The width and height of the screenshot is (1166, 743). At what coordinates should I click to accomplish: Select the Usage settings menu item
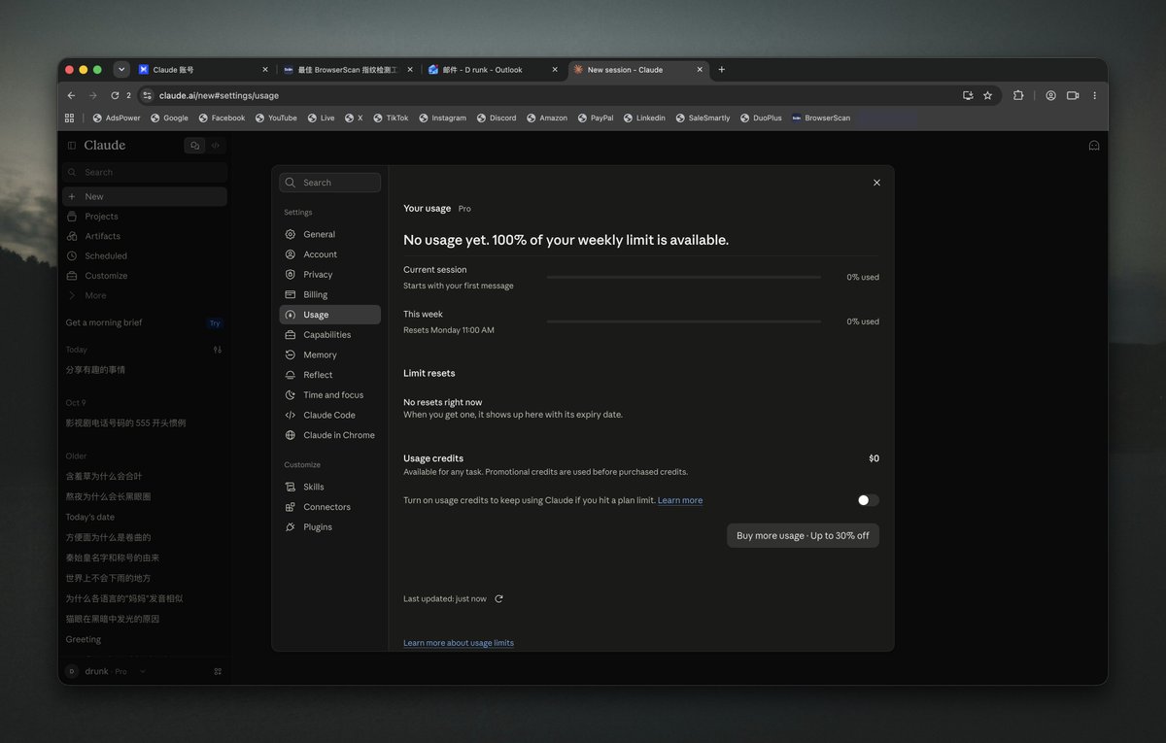329,315
